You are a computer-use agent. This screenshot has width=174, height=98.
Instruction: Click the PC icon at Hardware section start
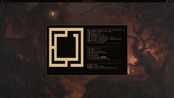88,30
